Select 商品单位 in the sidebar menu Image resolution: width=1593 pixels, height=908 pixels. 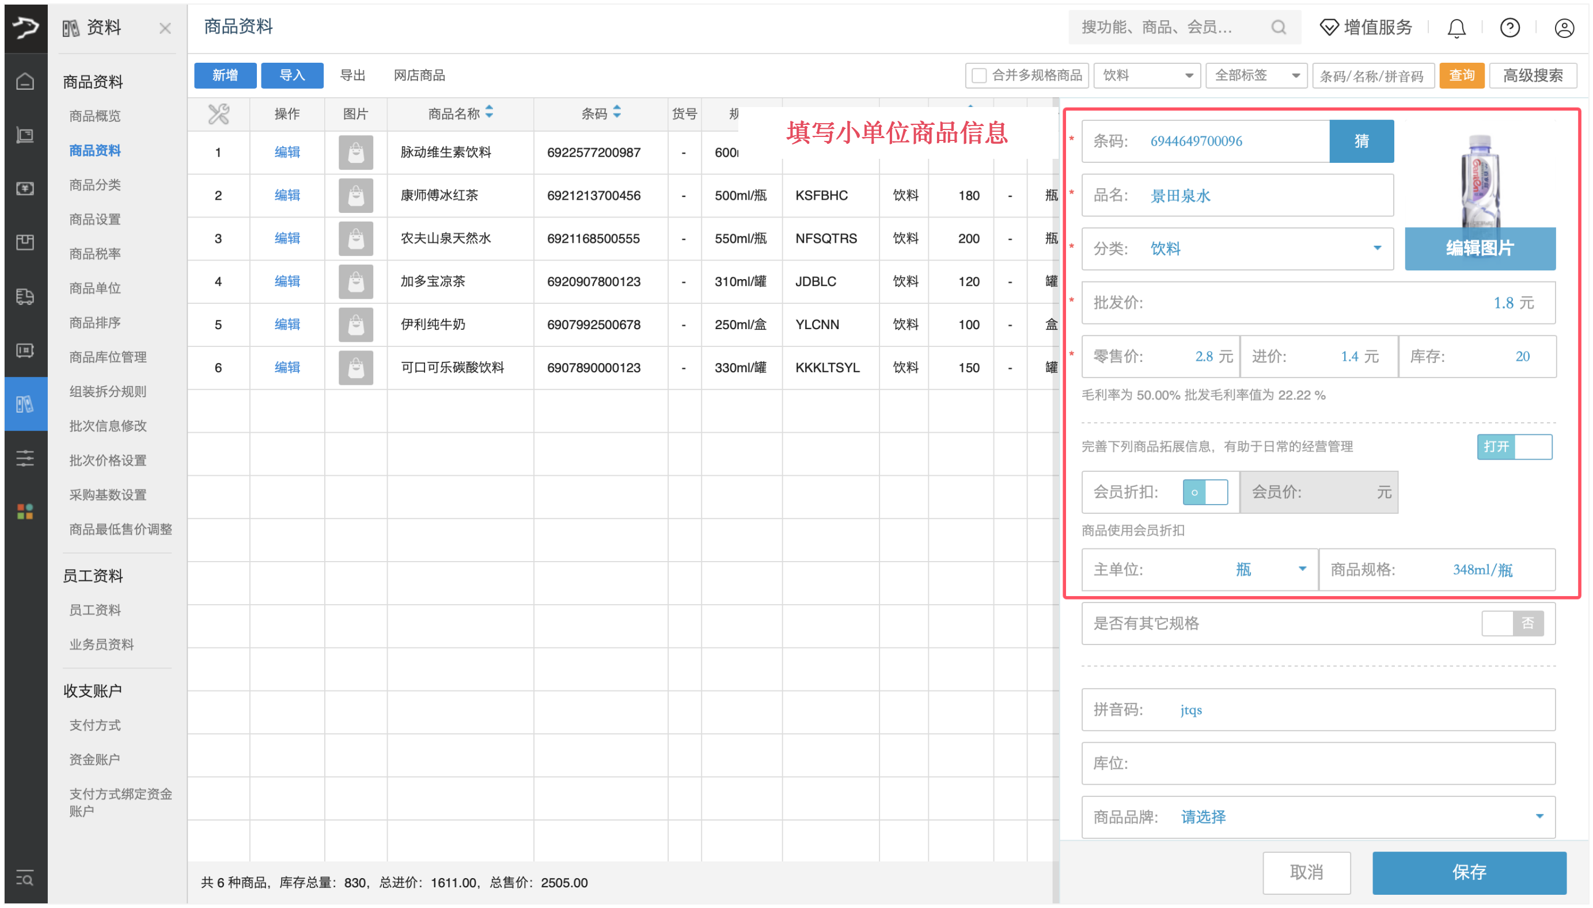(x=95, y=288)
